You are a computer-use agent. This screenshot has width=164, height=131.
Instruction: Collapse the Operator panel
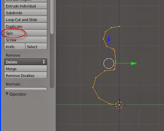[x=7, y=94]
